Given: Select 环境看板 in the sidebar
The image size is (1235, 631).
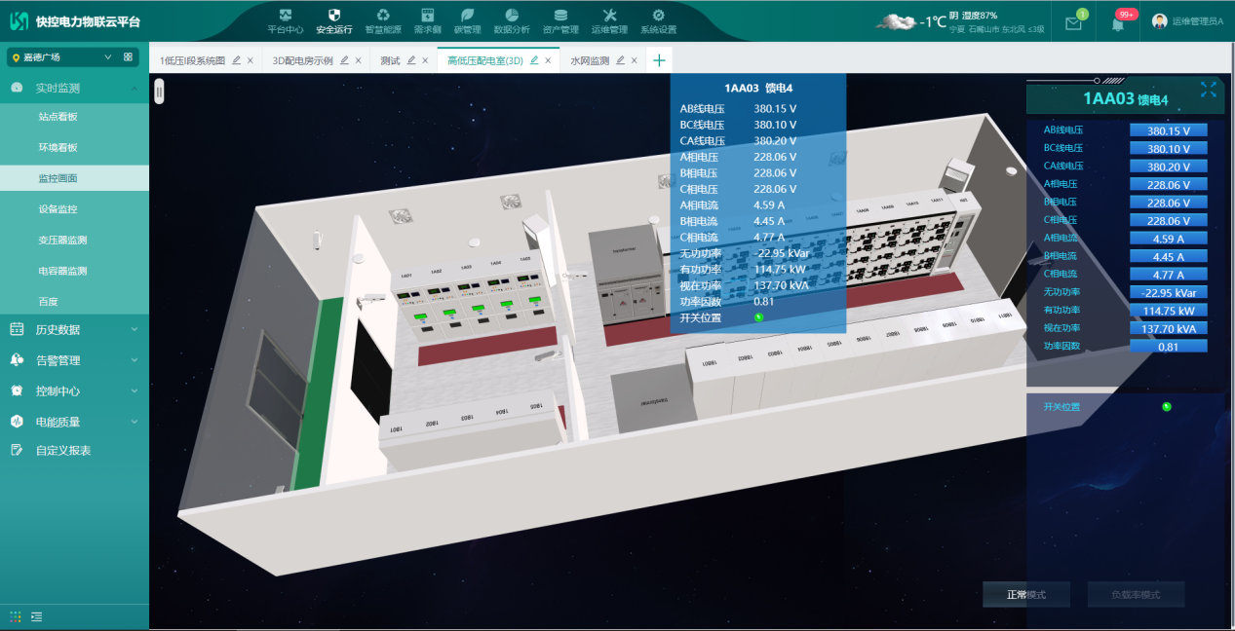Looking at the screenshot, I should click(74, 147).
